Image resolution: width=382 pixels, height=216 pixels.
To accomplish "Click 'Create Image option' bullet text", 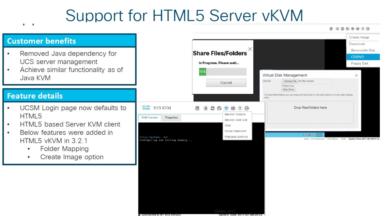I will point(72,157).
